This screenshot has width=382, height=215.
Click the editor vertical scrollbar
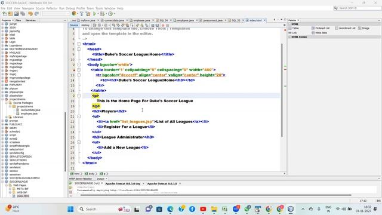[x=282, y=90]
